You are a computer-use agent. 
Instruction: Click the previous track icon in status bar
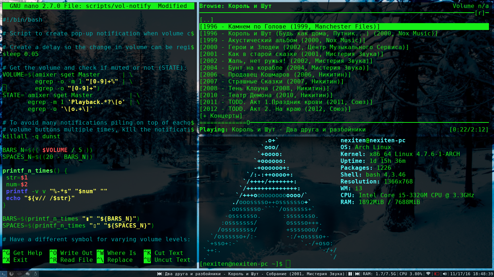tap(160, 274)
